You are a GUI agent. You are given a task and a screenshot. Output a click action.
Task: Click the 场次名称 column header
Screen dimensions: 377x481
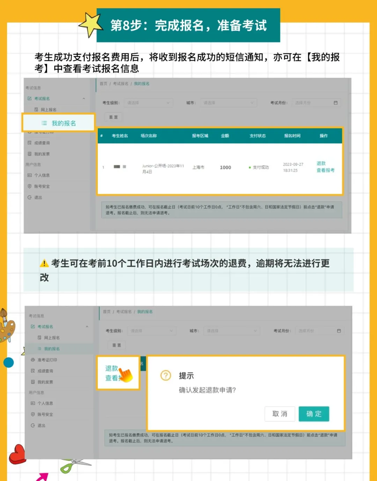[x=149, y=136]
